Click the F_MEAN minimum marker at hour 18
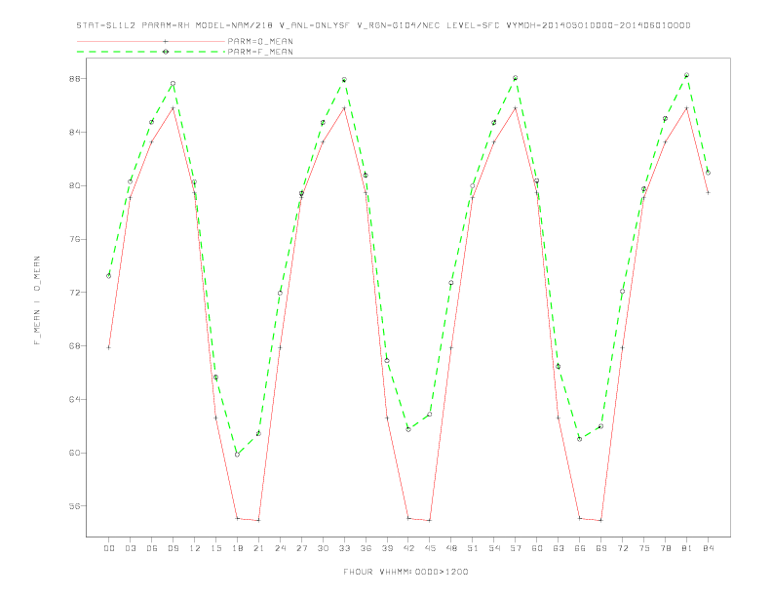This screenshot has height=597, width=772. [x=237, y=455]
